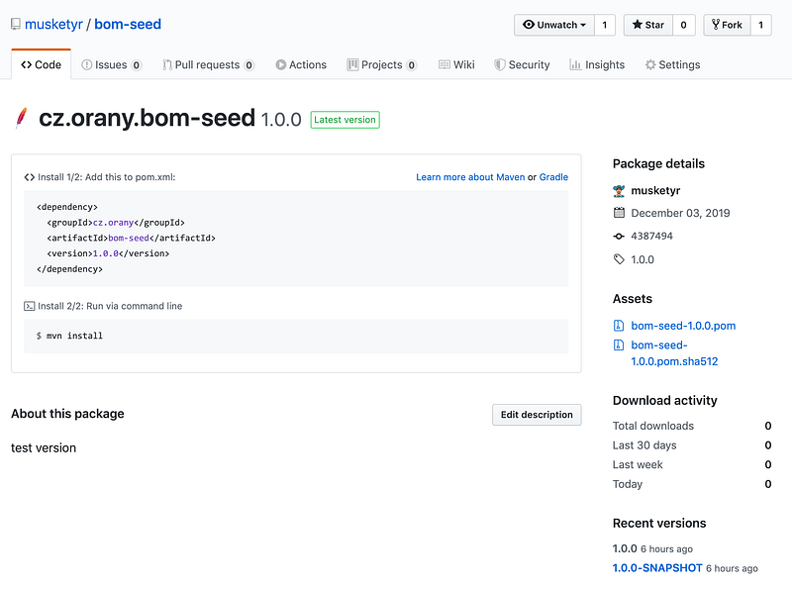Download the bom-seed-1.0.0.pom asset

pyautogui.click(x=683, y=326)
